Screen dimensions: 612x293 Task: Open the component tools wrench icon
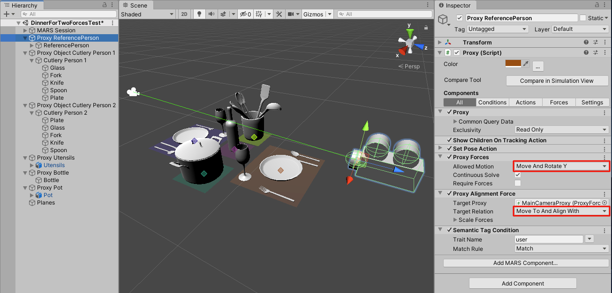[x=279, y=14]
